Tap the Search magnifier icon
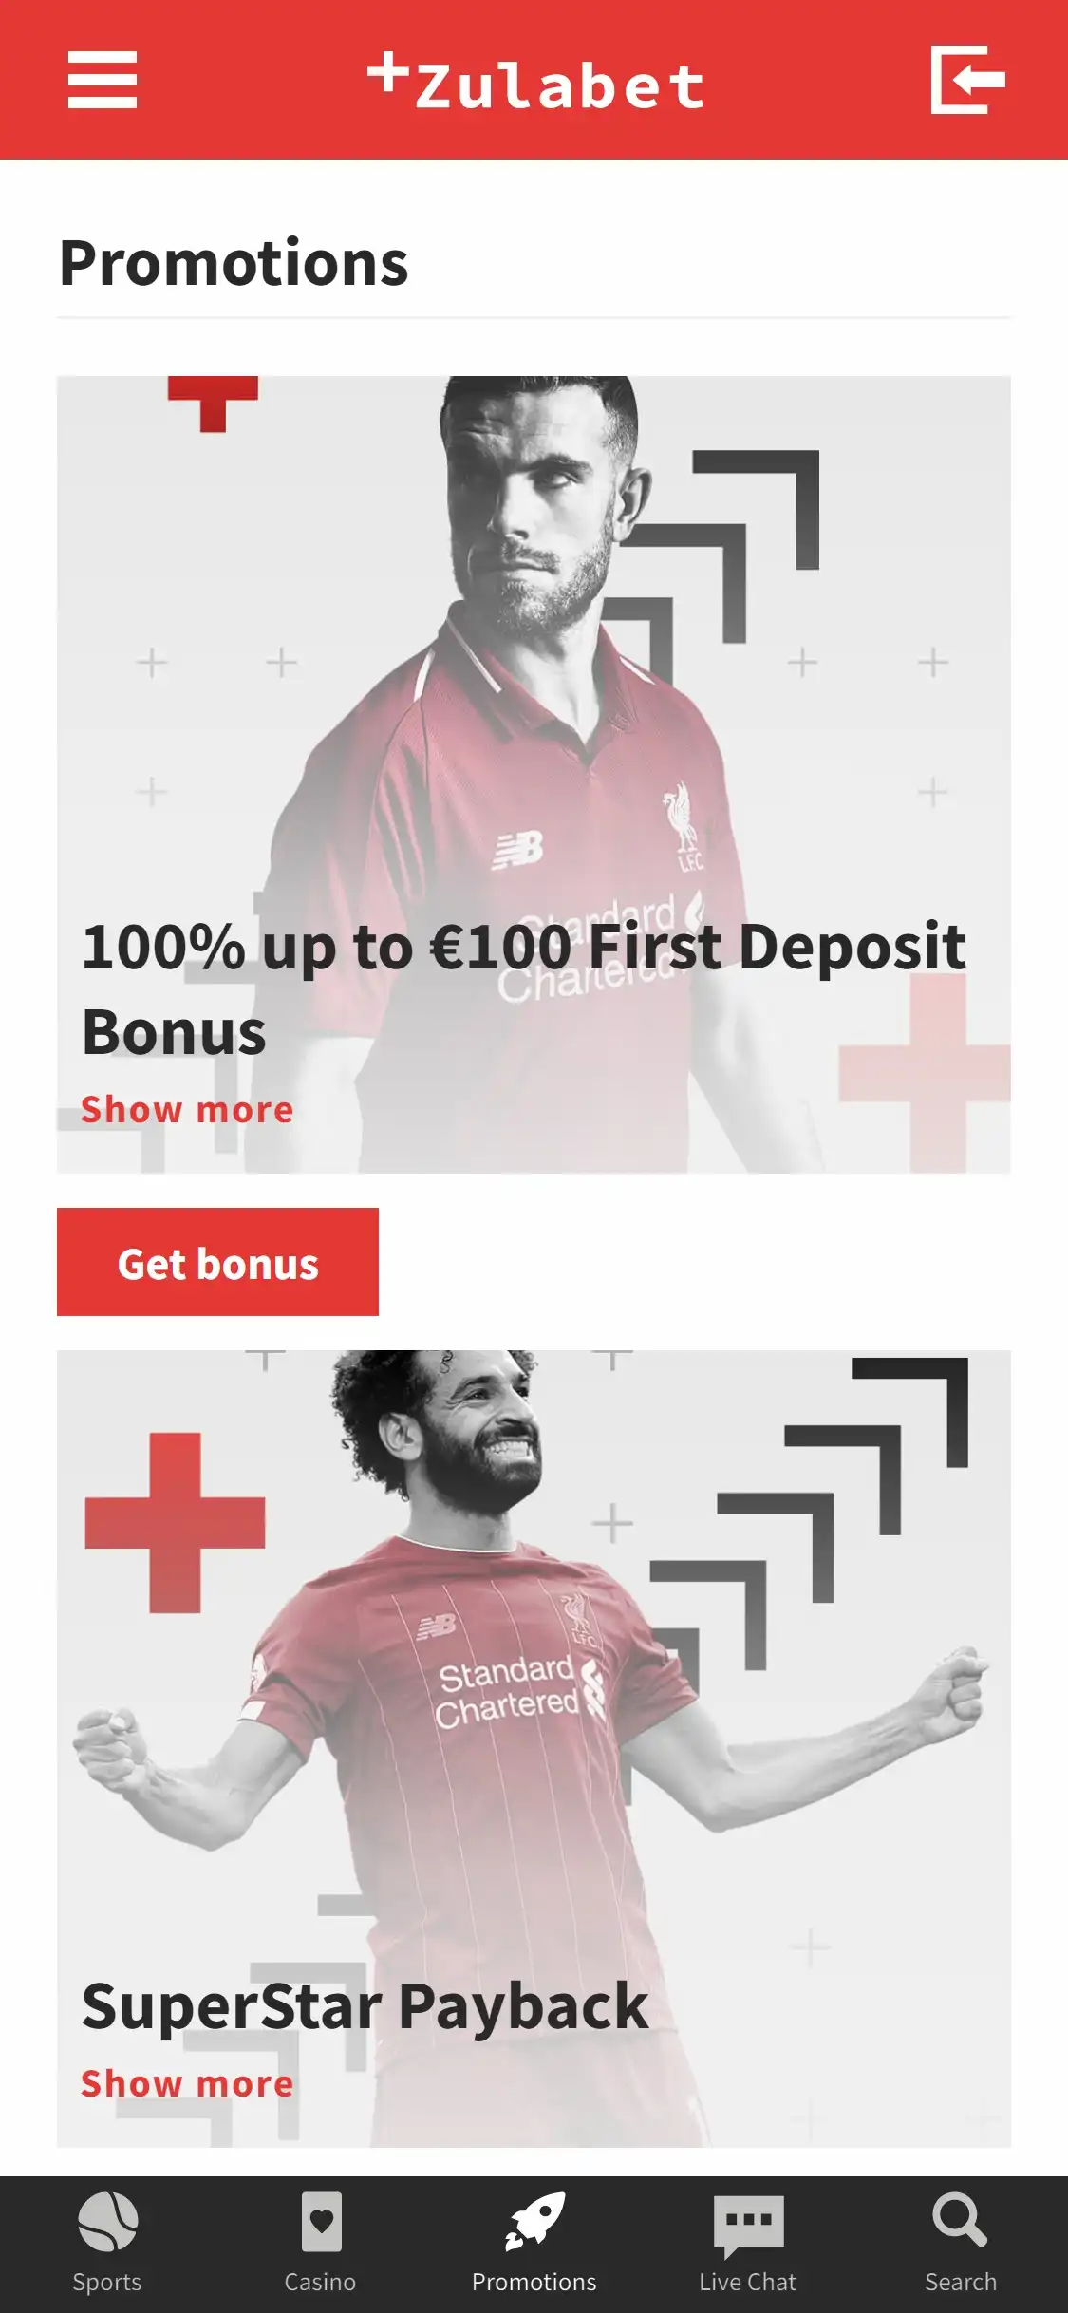Screen dimensions: 1068x2313 (960, 2220)
